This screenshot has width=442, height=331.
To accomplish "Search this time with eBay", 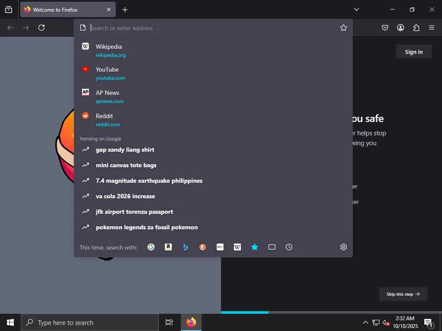I will click(220, 247).
